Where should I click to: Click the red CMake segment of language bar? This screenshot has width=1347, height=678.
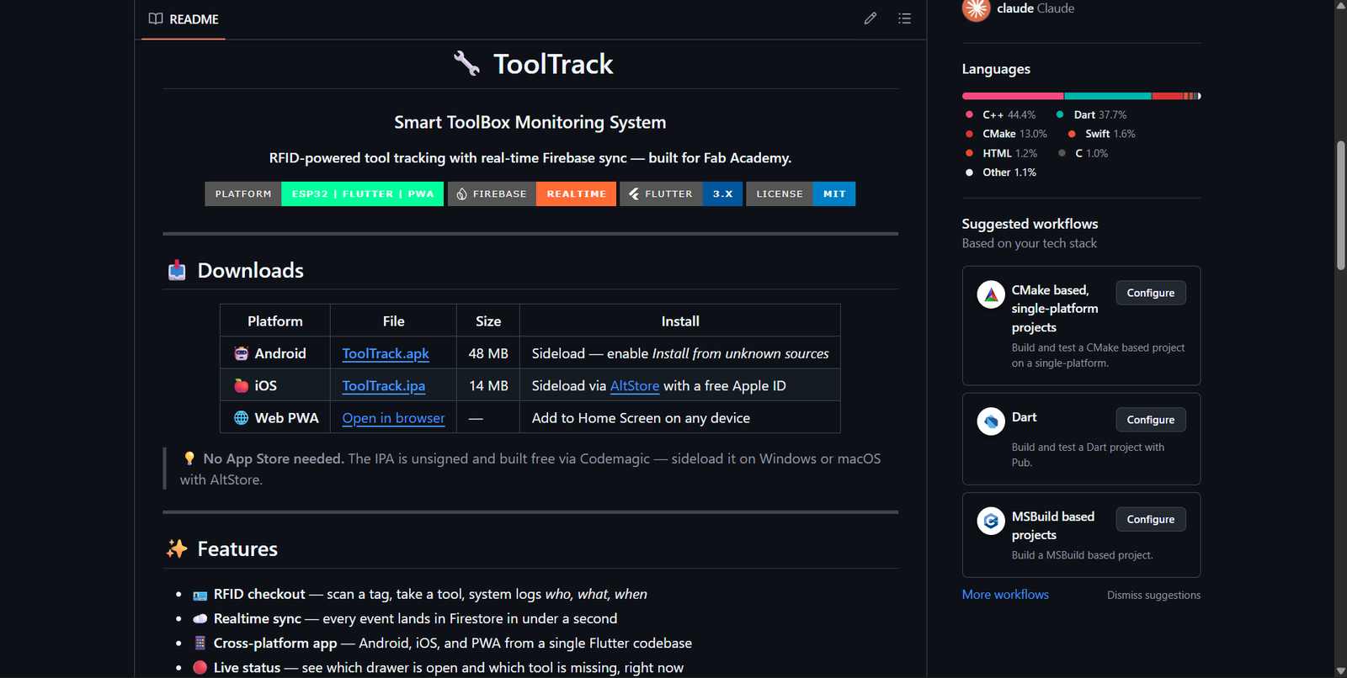[x=1168, y=96]
